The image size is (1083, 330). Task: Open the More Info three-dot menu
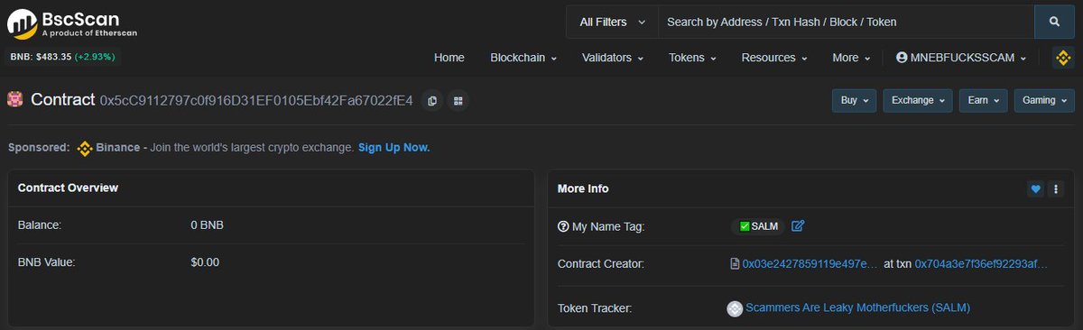click(1056, 189)
